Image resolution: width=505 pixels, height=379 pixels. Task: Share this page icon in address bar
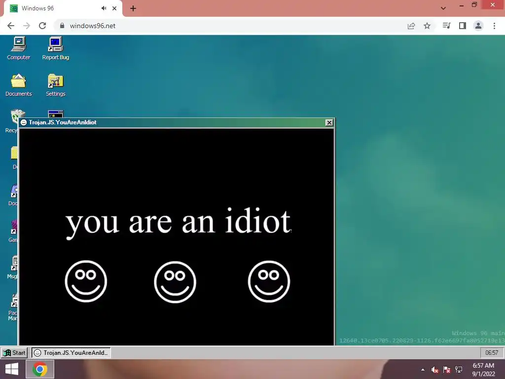pos(411,26)
